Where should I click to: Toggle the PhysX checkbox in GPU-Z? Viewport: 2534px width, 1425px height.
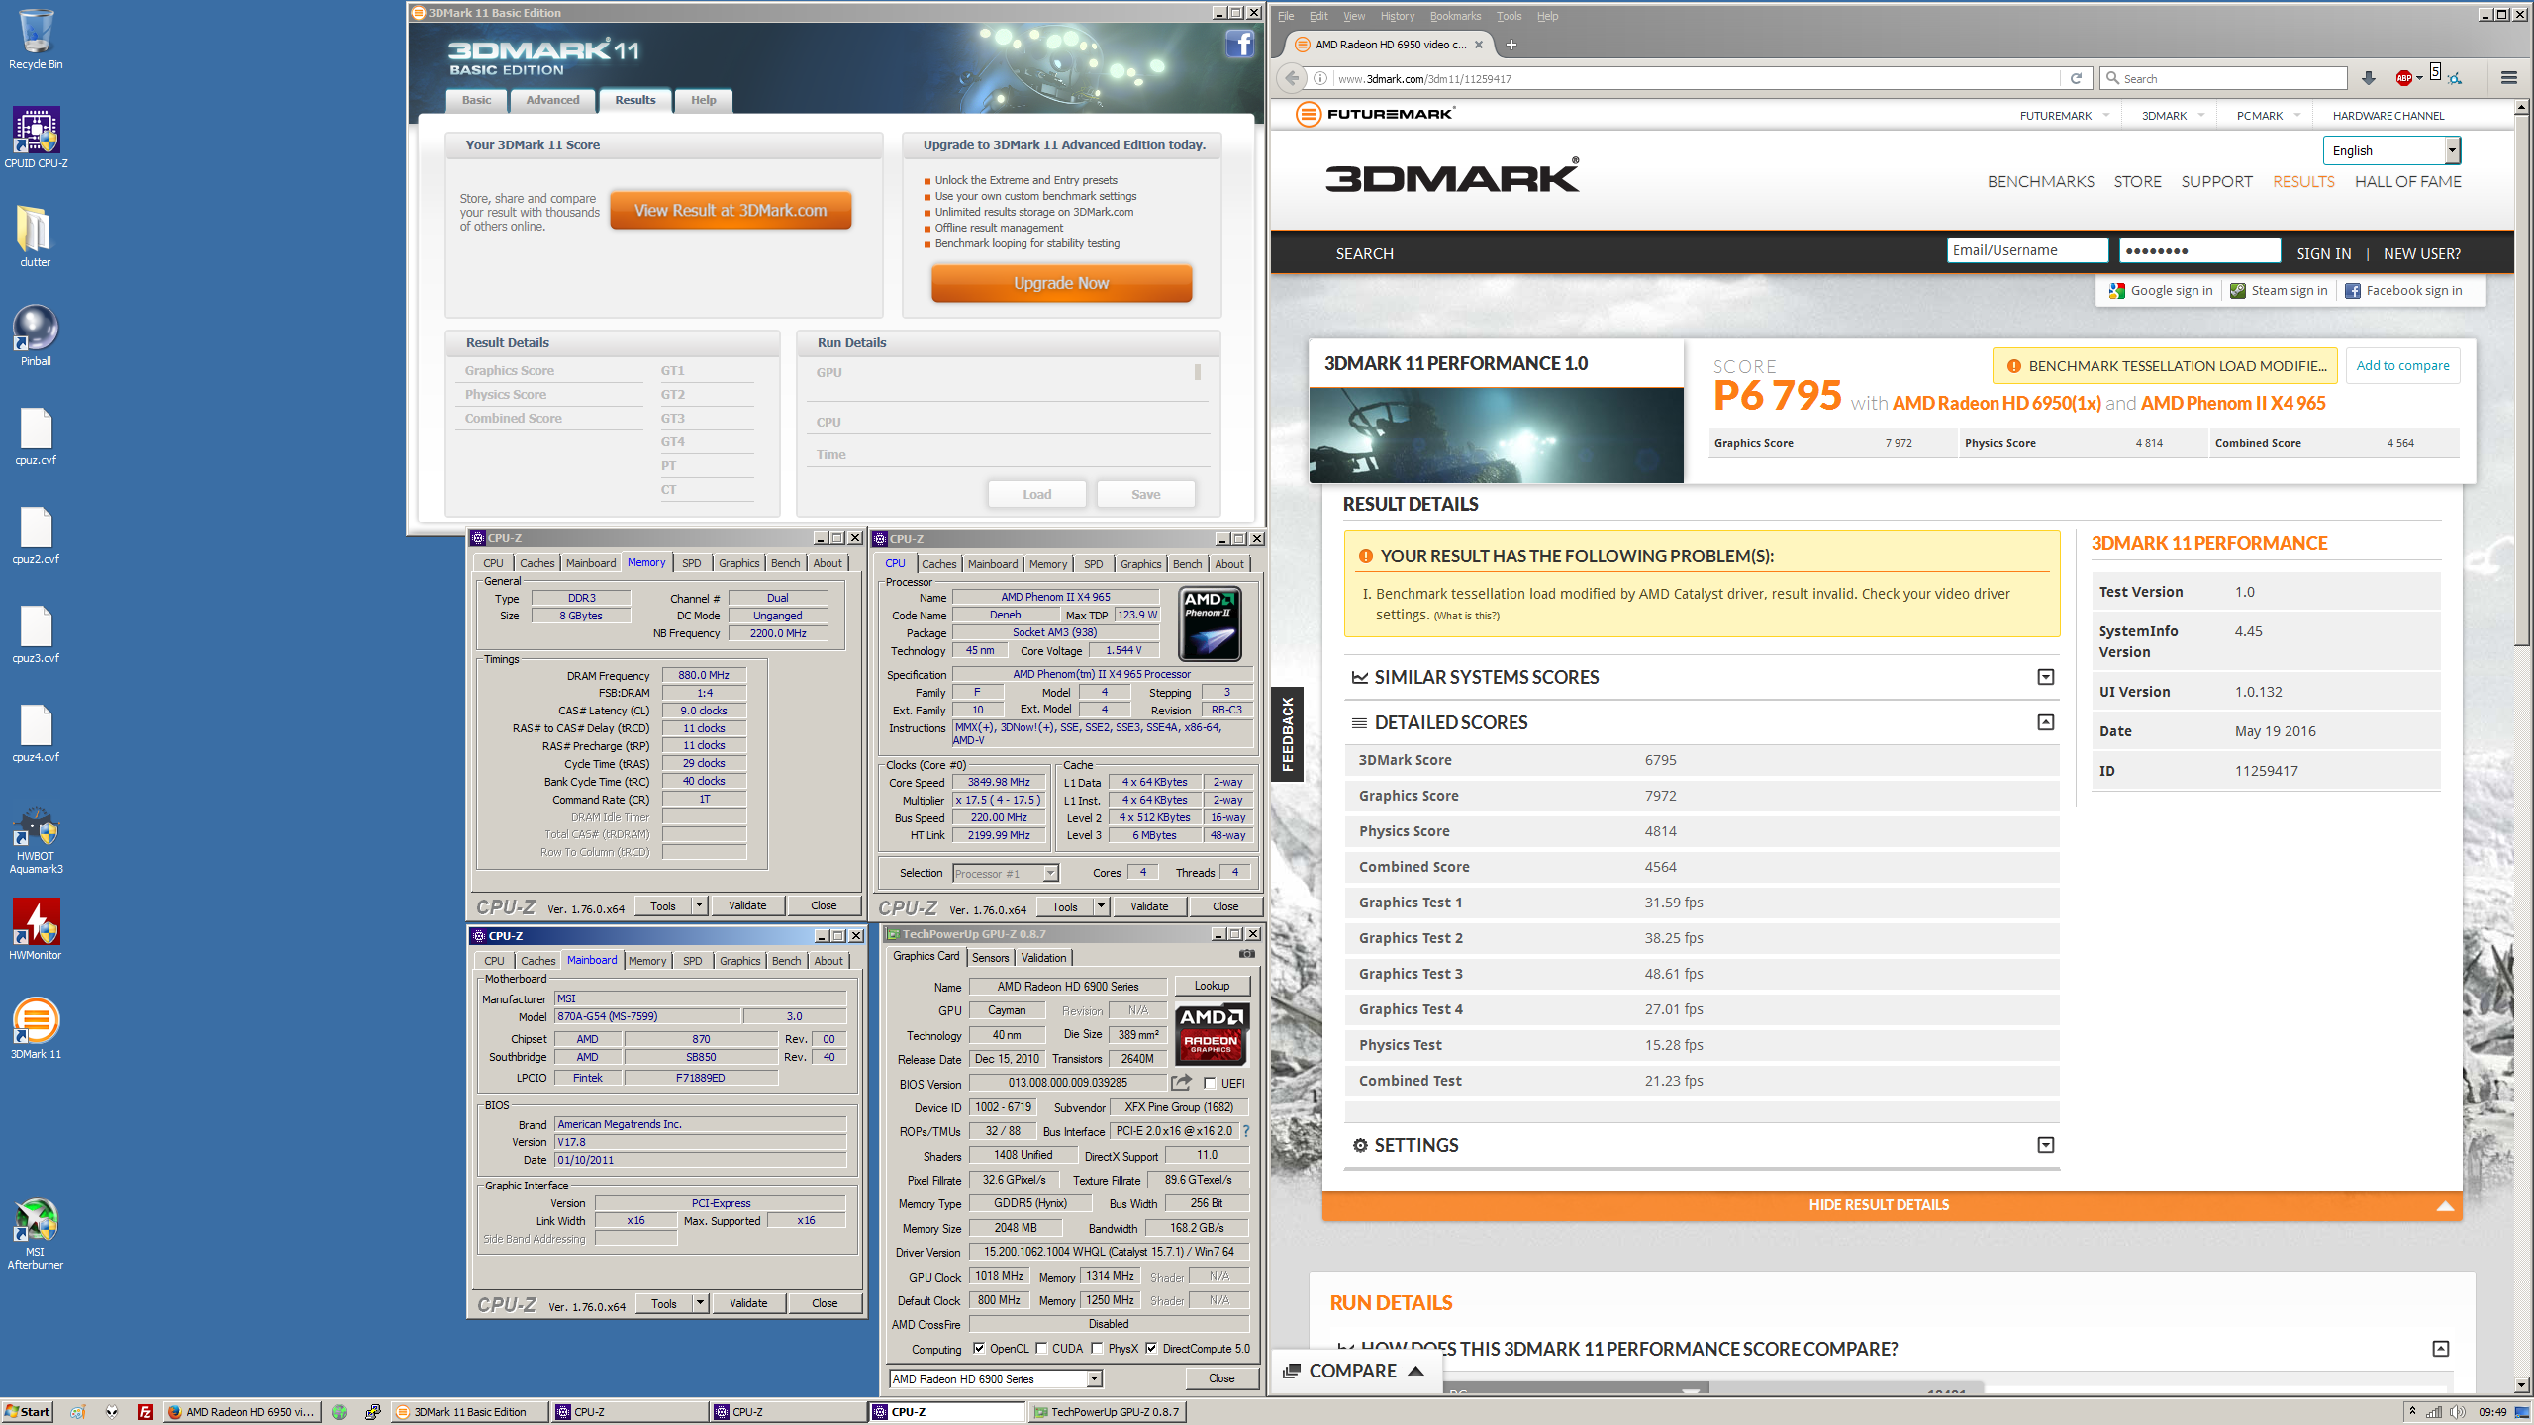[1097, 1348]
